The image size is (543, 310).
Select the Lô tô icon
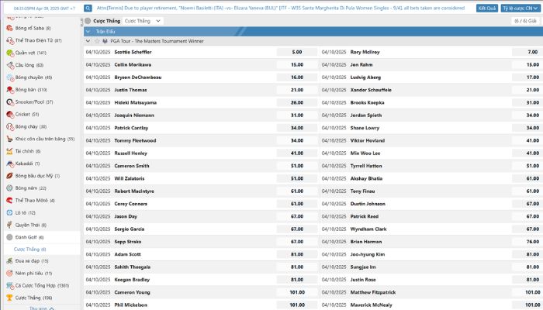9,212
